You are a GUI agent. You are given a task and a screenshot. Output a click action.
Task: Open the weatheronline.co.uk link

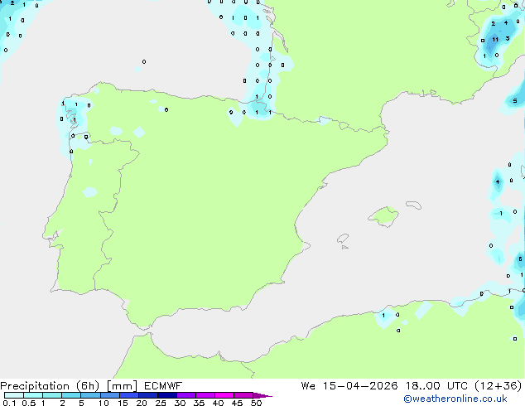[455, 399]
